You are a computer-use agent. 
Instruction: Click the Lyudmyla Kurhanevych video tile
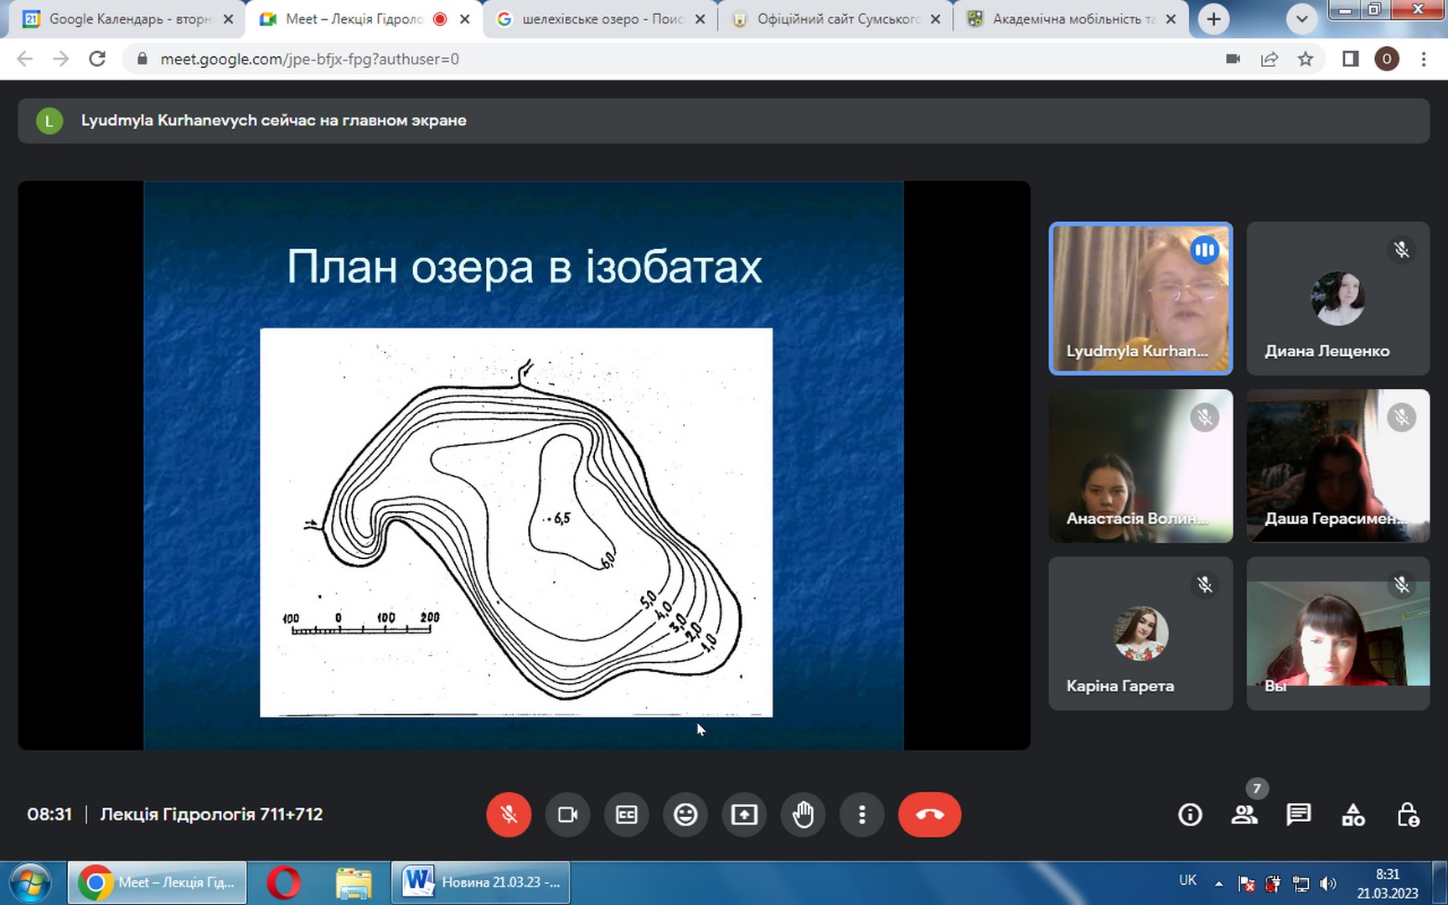tap(1140, 298)
